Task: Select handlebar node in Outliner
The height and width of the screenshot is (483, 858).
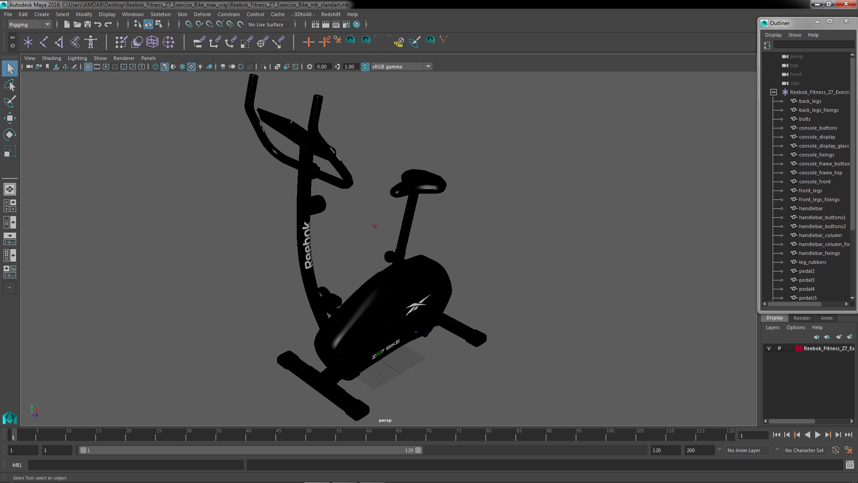Action: [810, 208]
